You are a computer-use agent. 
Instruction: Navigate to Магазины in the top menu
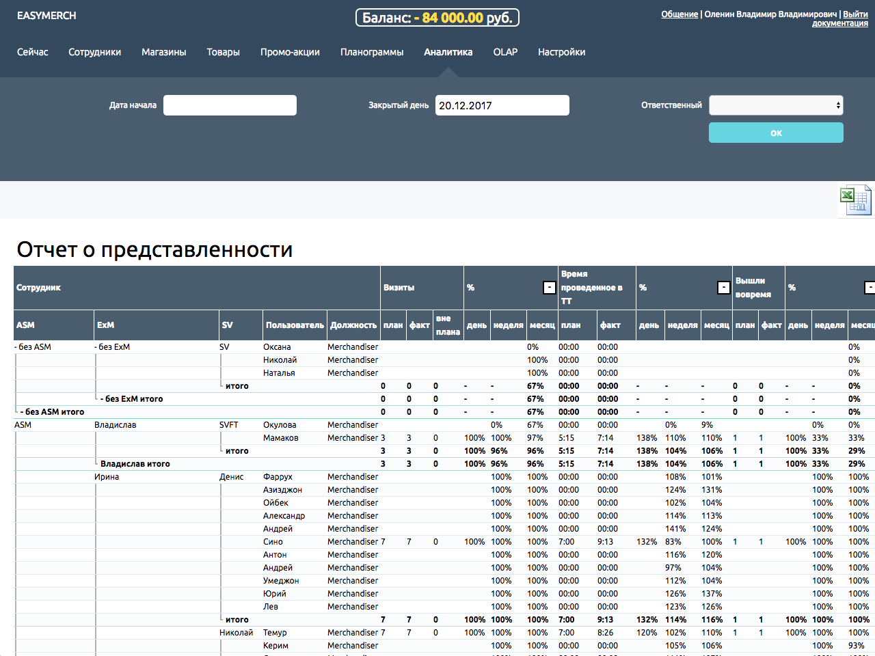[163, 52]
